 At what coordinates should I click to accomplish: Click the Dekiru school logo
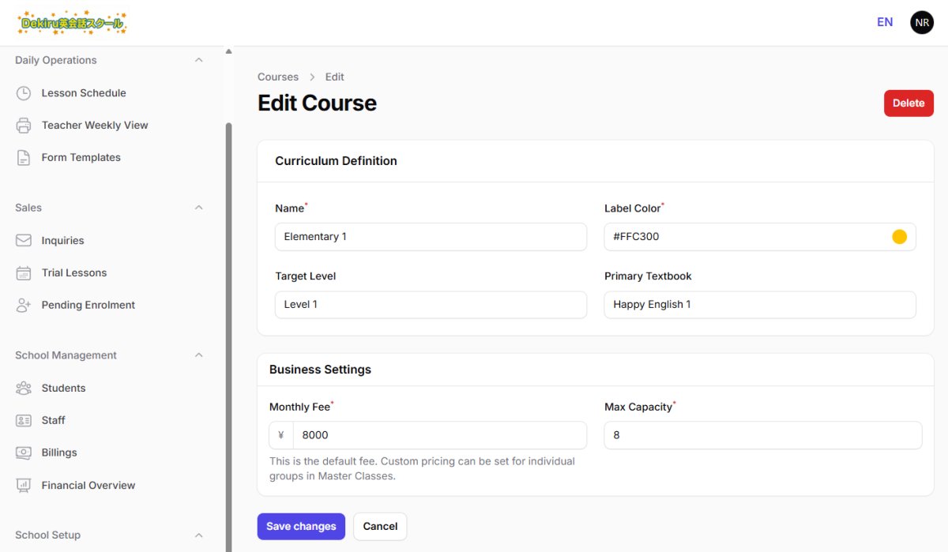pos(71,23)
